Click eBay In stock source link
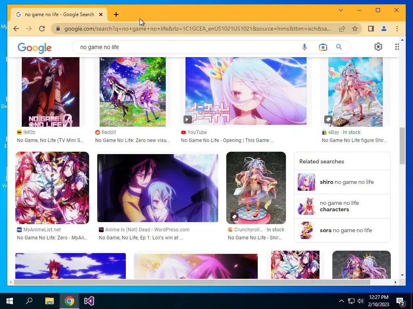Viewport: 413px width, 309px height. point(341,132)
